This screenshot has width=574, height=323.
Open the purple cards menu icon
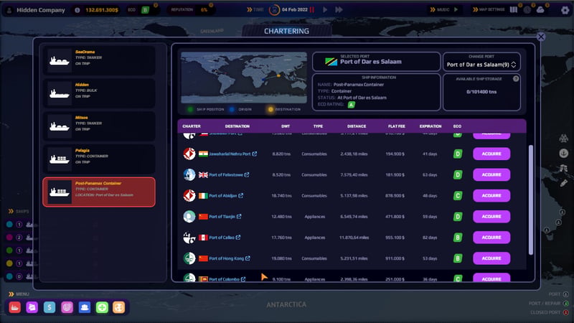32,307
